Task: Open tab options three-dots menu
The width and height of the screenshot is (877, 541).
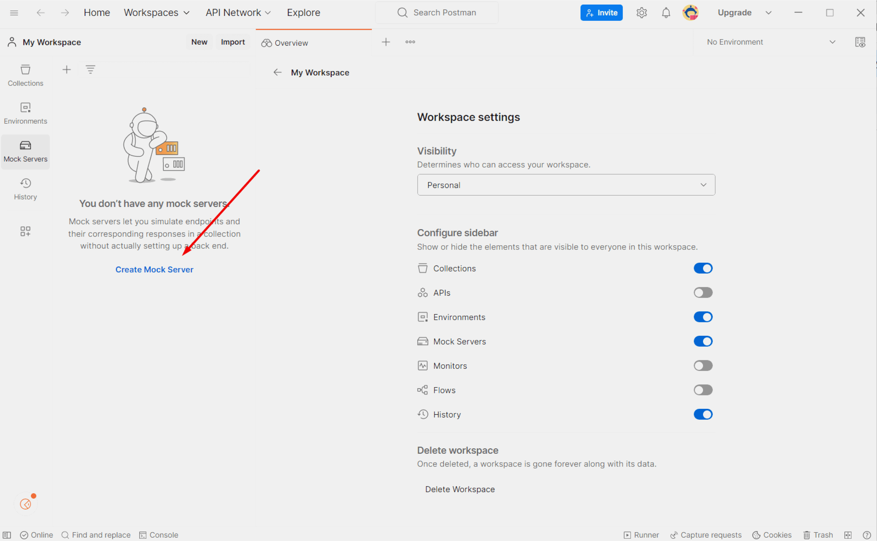Action: click(410, 42)
